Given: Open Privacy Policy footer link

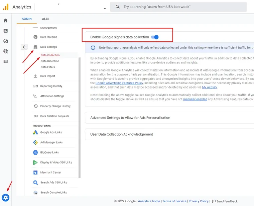Looking at the screenshot, I should (x=199, y=201).
